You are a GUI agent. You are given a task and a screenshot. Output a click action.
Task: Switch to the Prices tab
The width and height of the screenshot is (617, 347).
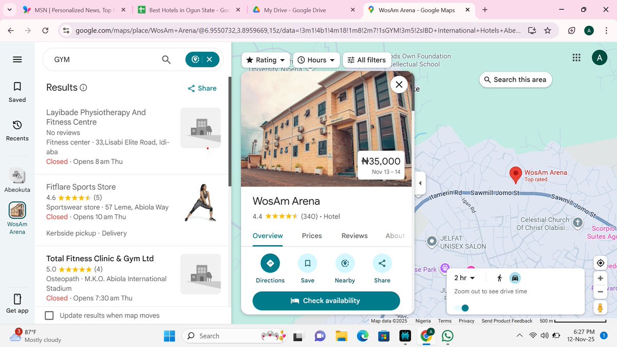click(x=312, y=235)
